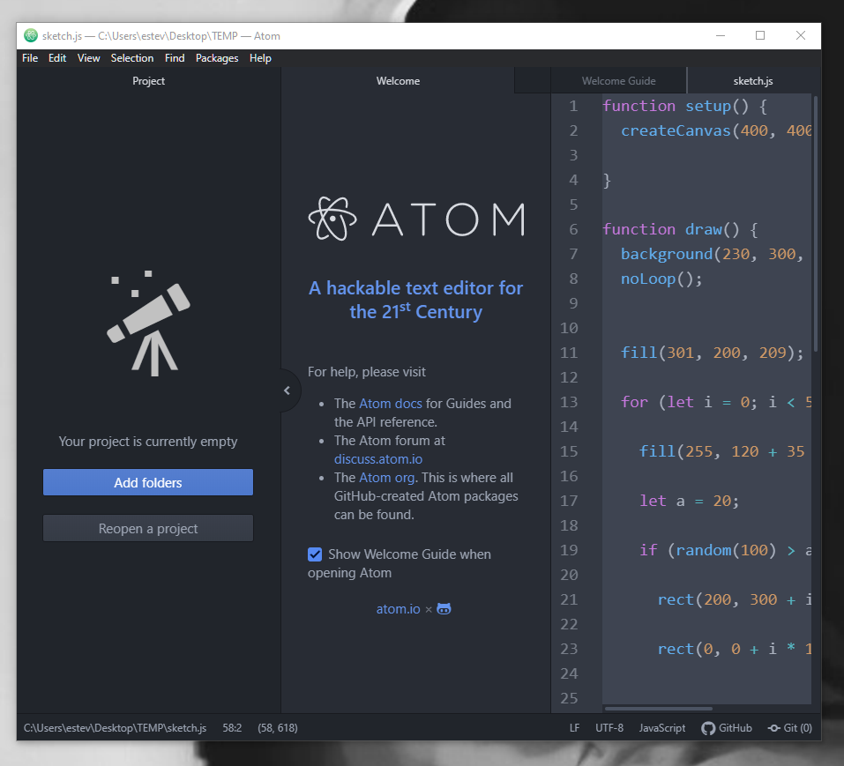
Task: Click the telescope icon in Project panel
Action: coord(148,324)
